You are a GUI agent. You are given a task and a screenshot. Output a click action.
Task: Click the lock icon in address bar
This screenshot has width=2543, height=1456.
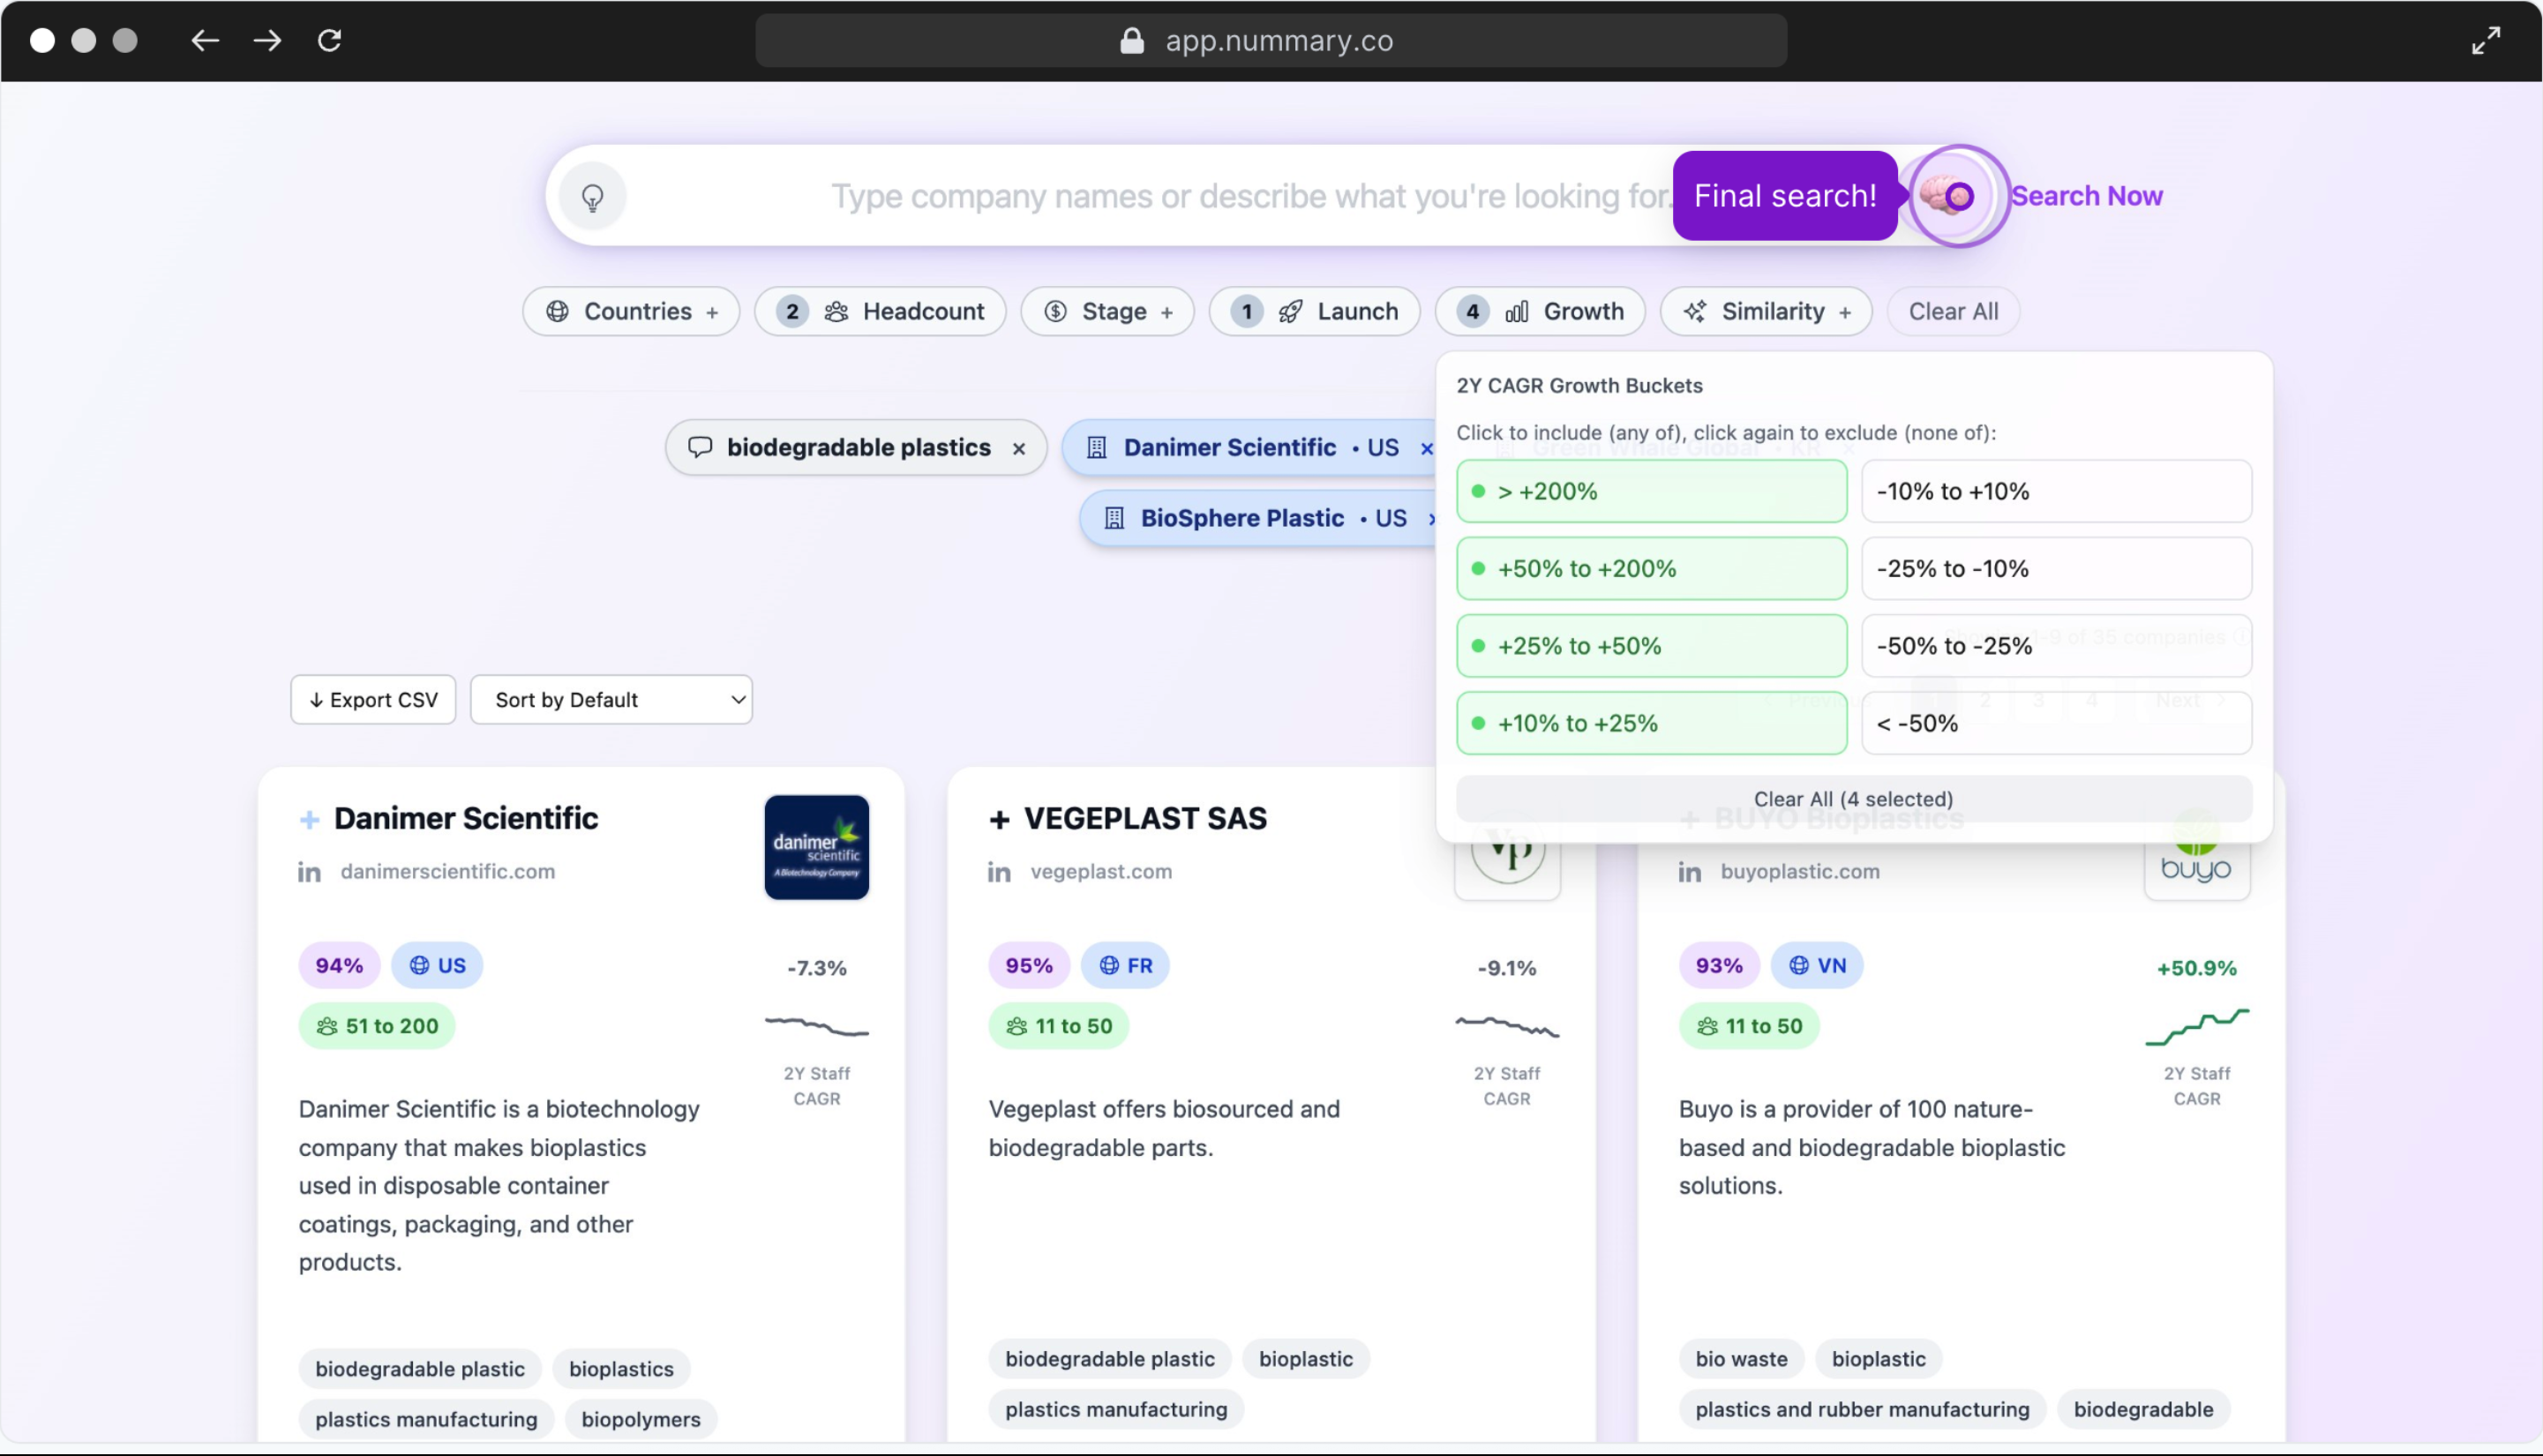coord(1131,40)
